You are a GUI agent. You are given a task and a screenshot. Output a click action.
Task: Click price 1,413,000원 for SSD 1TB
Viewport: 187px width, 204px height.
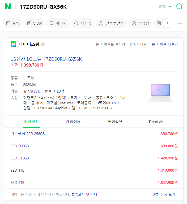pyautogui.click(x=168, y=170)
